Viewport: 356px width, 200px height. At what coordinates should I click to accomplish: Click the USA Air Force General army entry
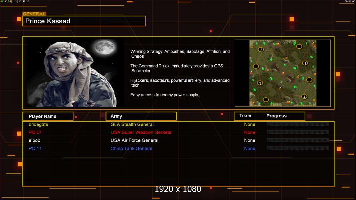point(134,140)
